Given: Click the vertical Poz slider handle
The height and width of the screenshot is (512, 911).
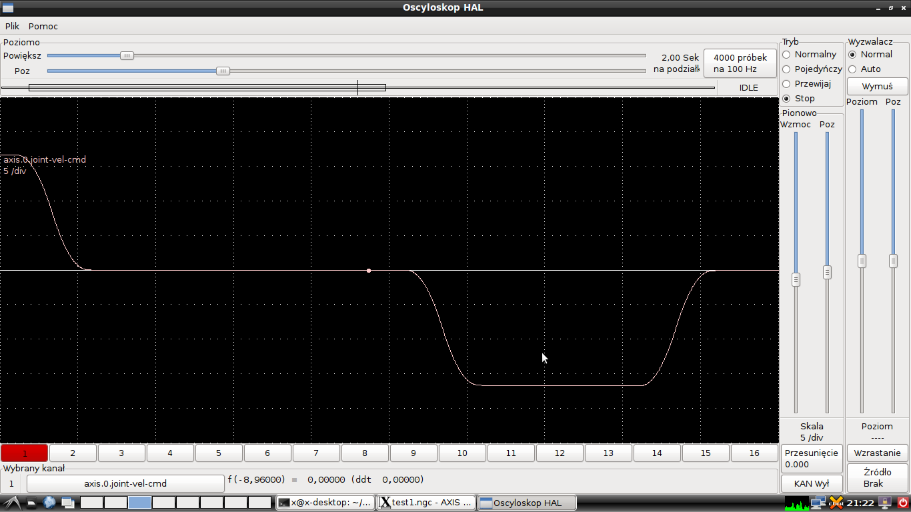Looking at the screenshot, I should (827, 272).
